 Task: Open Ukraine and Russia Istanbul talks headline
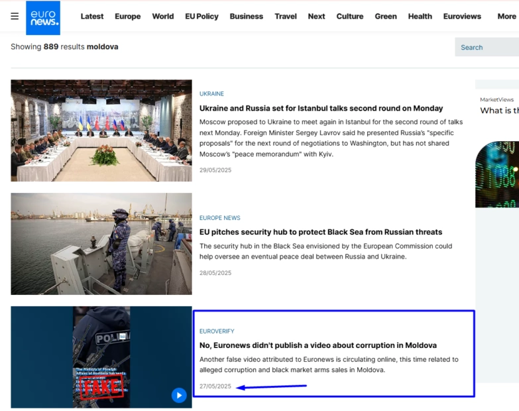(x=321, y=108)
